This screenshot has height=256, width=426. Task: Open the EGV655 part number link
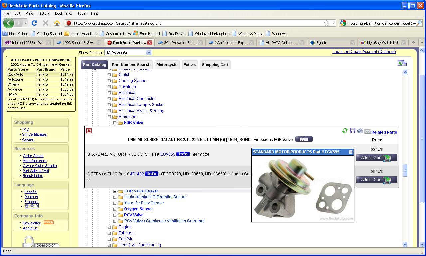pyautogui.click(x=168, y=154)
